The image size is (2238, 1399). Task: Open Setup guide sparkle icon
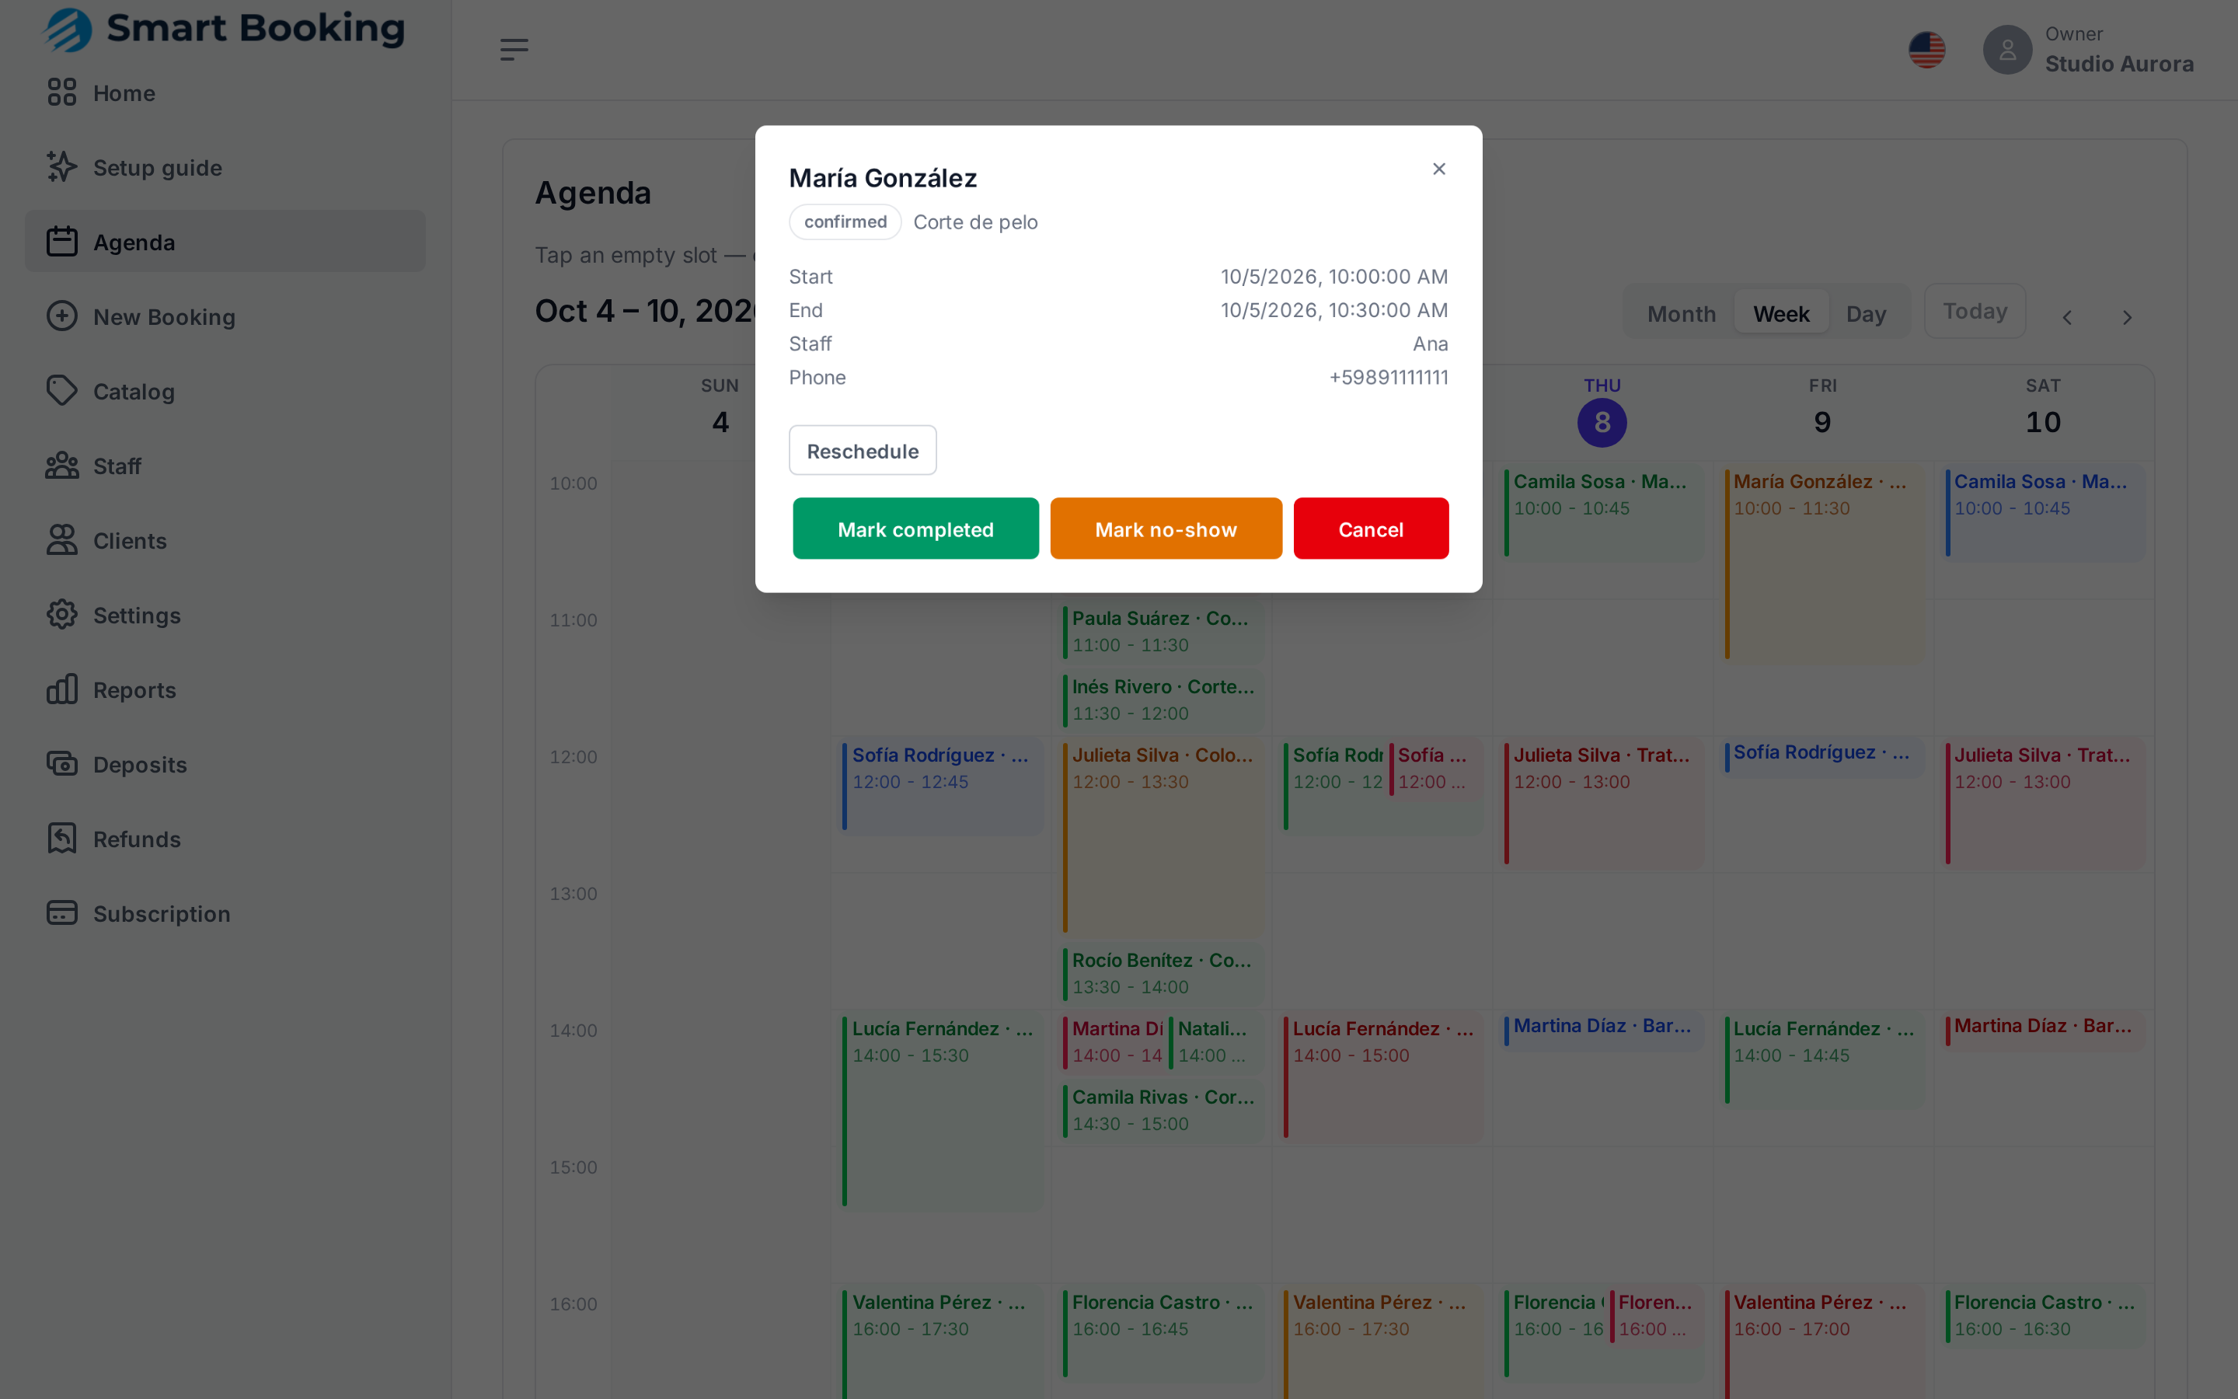[x=62, y=167]
